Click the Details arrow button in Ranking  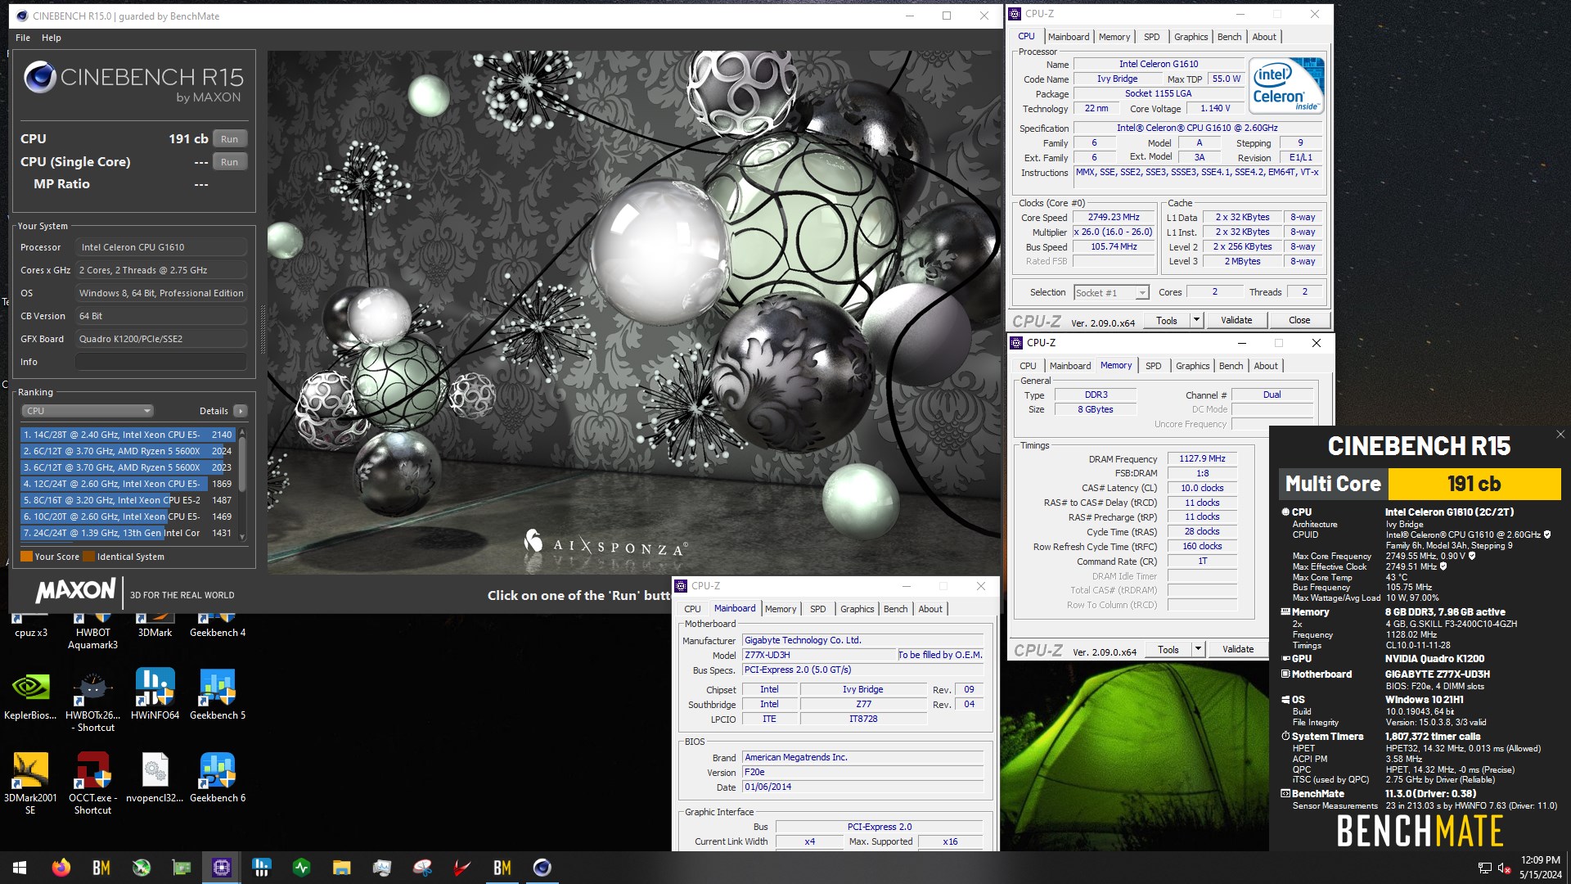[240, 411]
